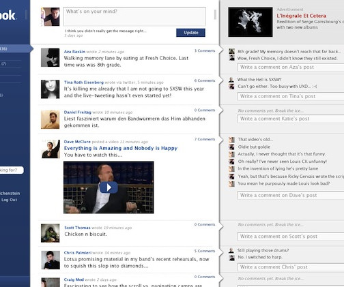
Task: Expand 5 Comments on Chris's post
Action: (205, 251)
